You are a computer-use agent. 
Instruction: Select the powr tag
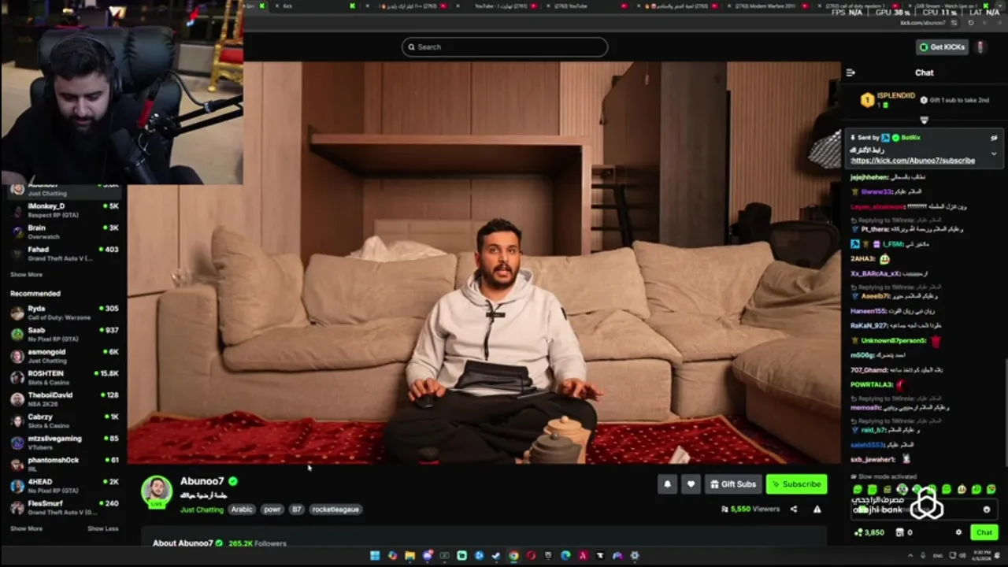[x=272, y=510]
